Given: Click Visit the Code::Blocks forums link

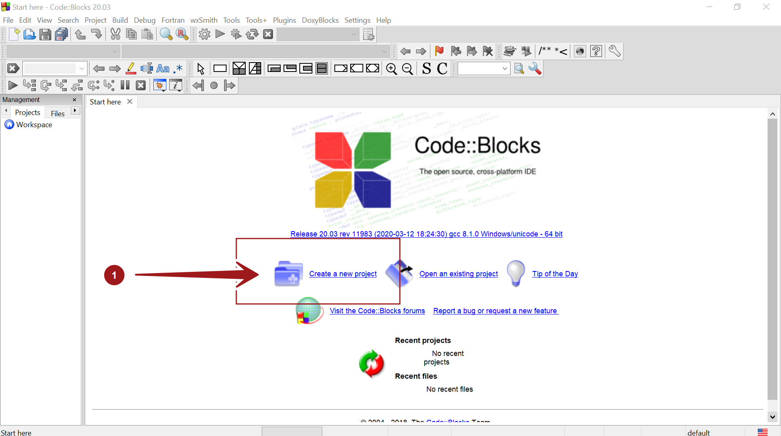Looking at the screenshot, I should point(377,311).
